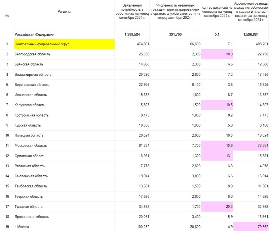Select the "Московская область" cell
The width and height of the screenshot is (269, 231).
coord(31,146)
